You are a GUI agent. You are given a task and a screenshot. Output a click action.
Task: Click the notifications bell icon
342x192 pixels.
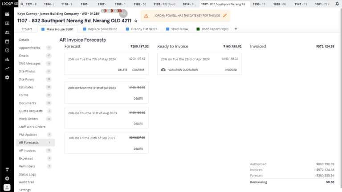pos(337,4)
